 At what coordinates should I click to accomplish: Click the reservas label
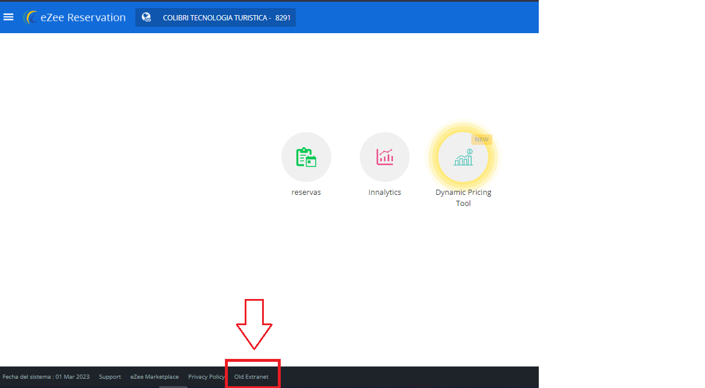(306, 193)
